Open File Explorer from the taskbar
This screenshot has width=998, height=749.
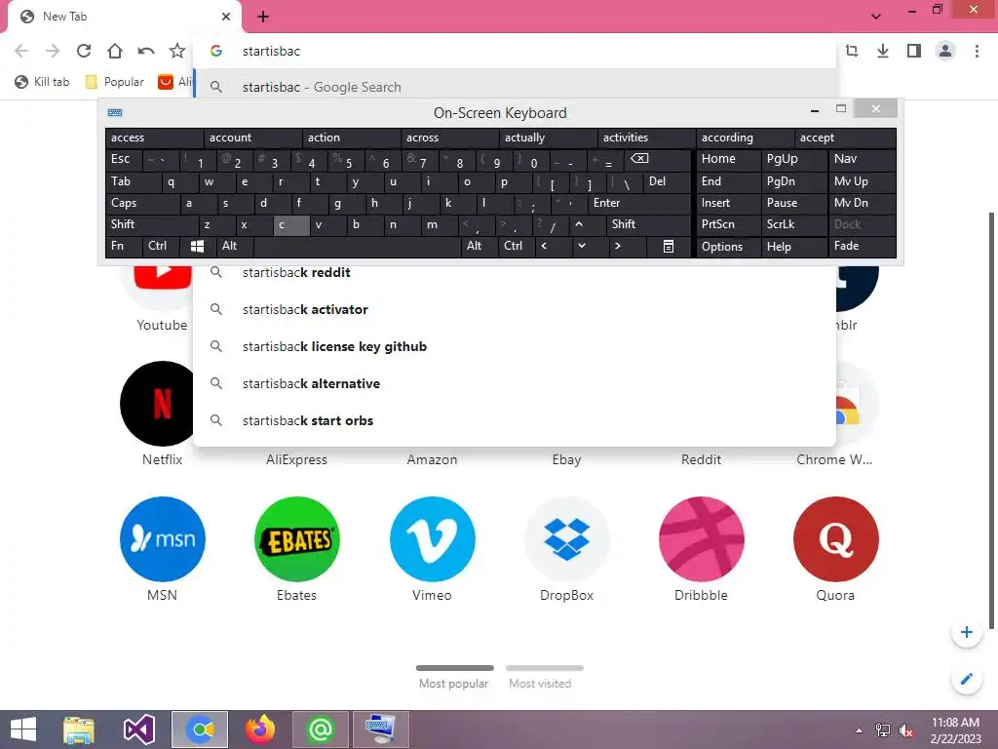79,729
